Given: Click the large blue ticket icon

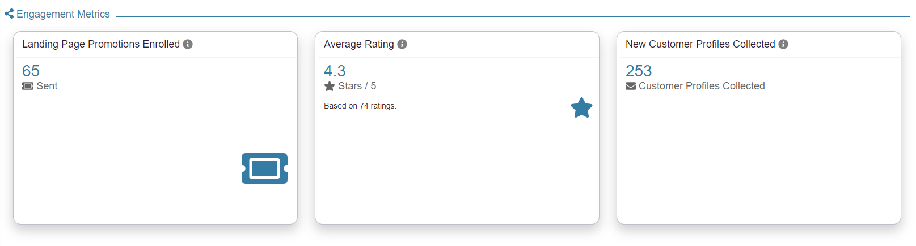Looking at the screenshot, I should (x=264, y=169).
